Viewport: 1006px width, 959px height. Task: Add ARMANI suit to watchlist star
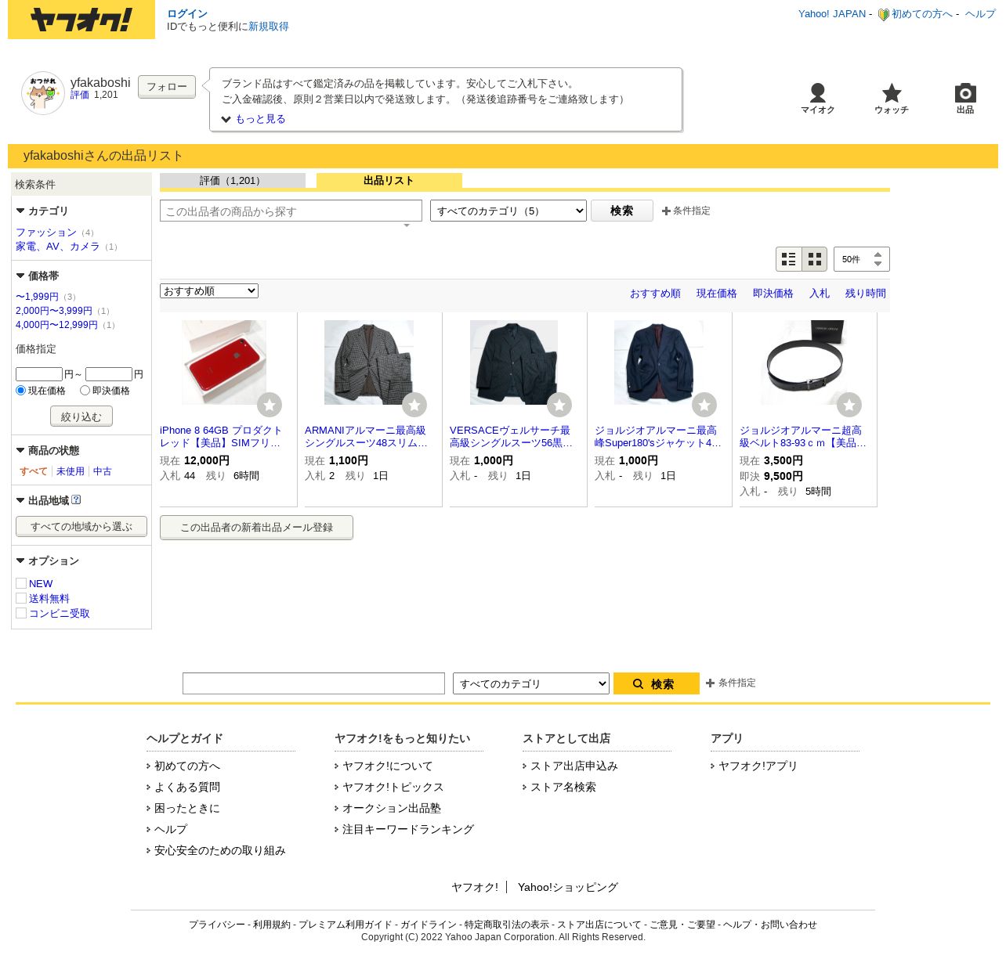[414, 405]
